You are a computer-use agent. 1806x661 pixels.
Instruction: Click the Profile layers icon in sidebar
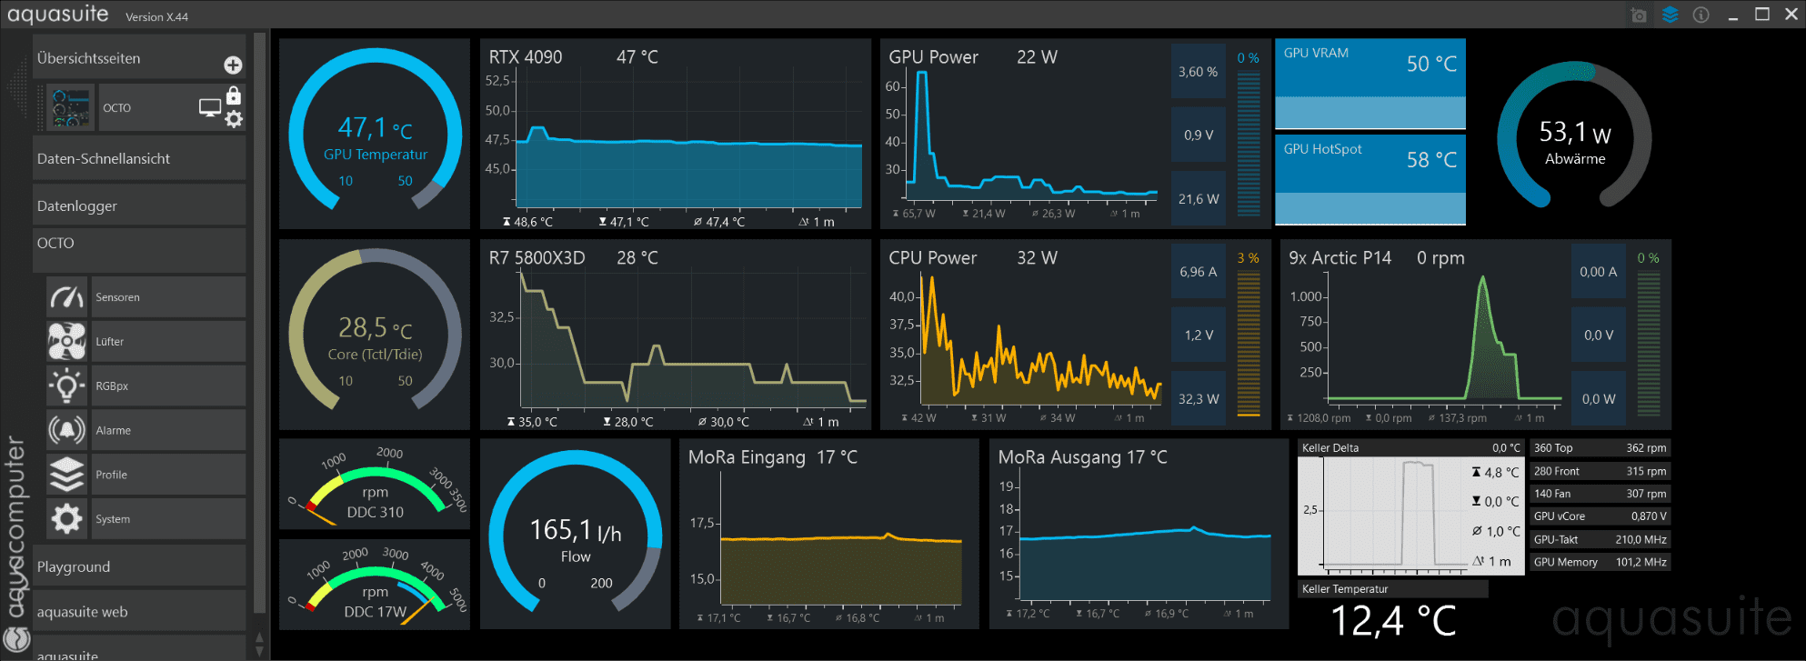[67, 475]
